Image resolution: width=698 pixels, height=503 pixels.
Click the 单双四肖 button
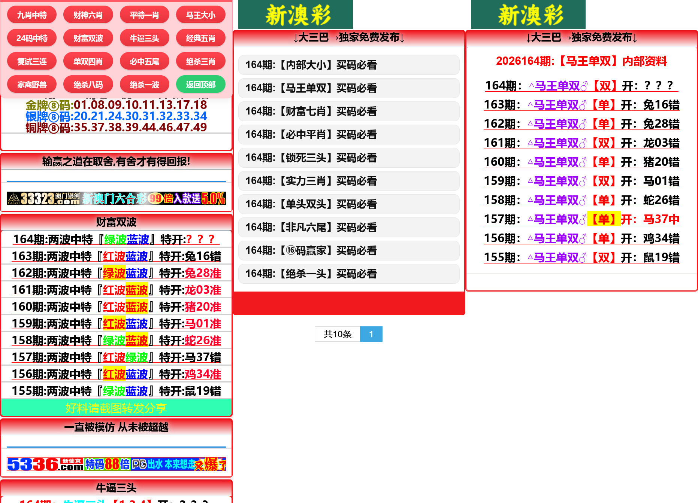pyautogui.click(x=88, y=61)
